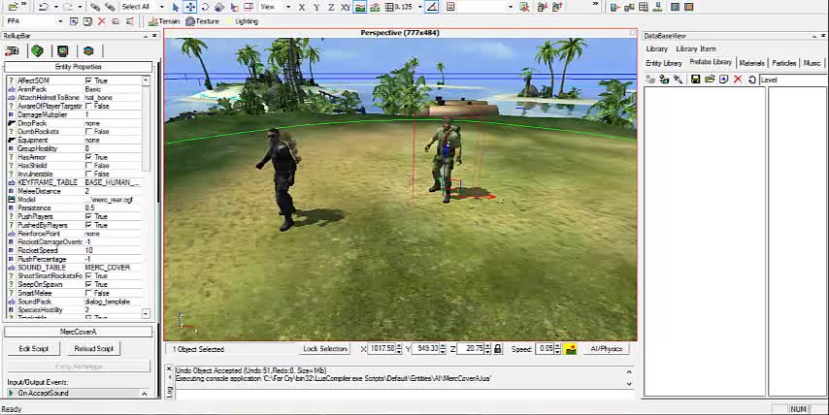The height and width of the screenshot is (415, 829).
Task: Uncheck the SleepOnSpawn checkbox
Action: click(x=88, y=285)
